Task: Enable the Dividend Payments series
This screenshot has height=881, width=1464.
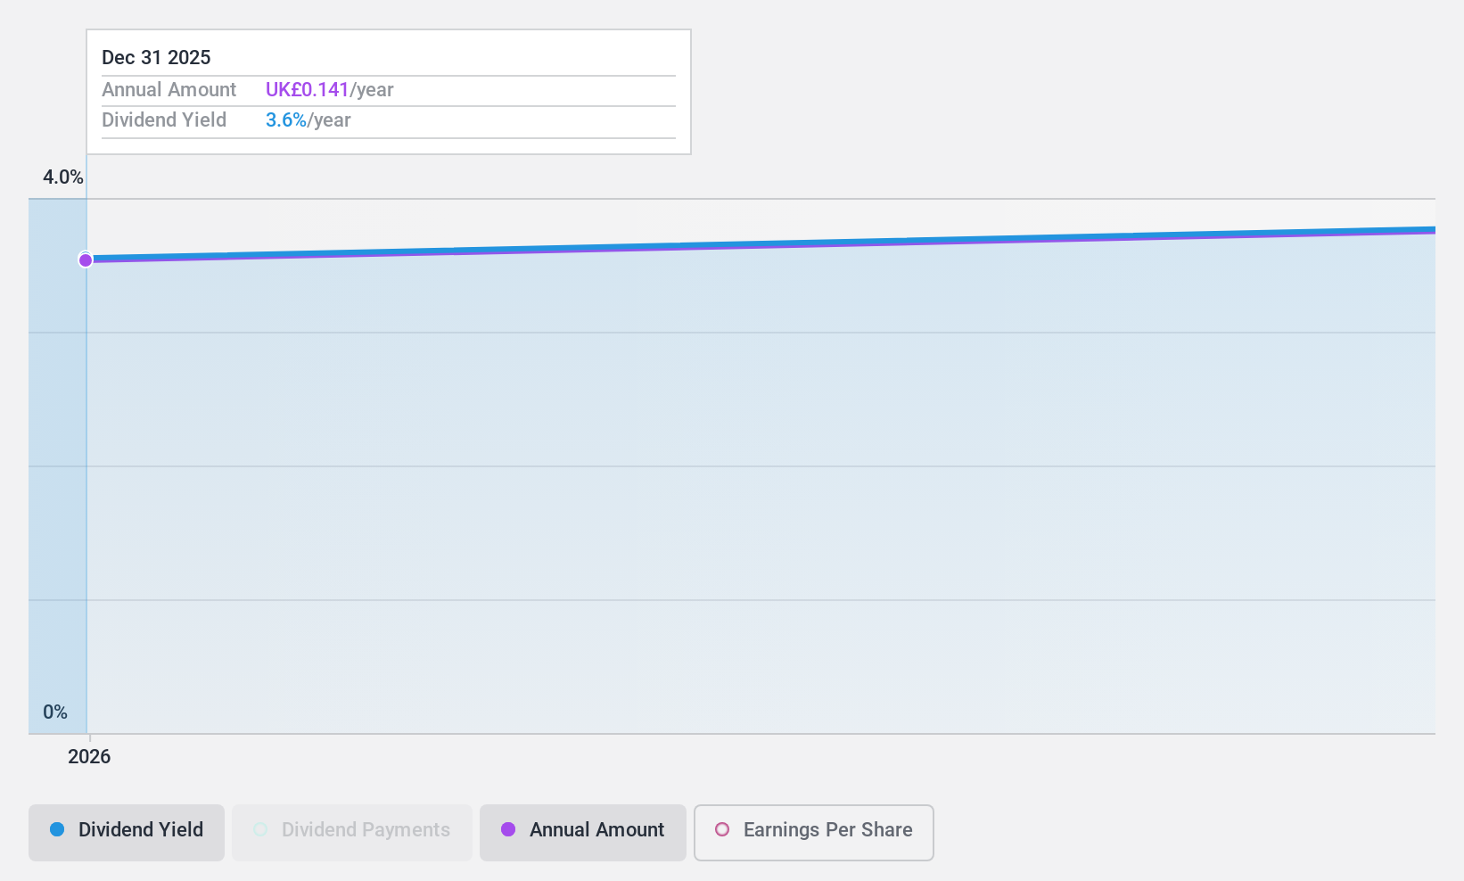Action: (x=352, y=833)
